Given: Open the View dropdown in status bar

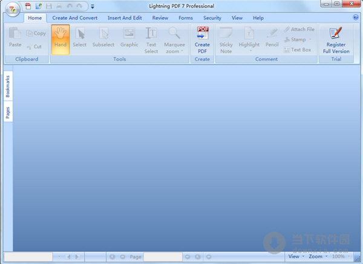Looking at the screenshot, I should 296,256.
